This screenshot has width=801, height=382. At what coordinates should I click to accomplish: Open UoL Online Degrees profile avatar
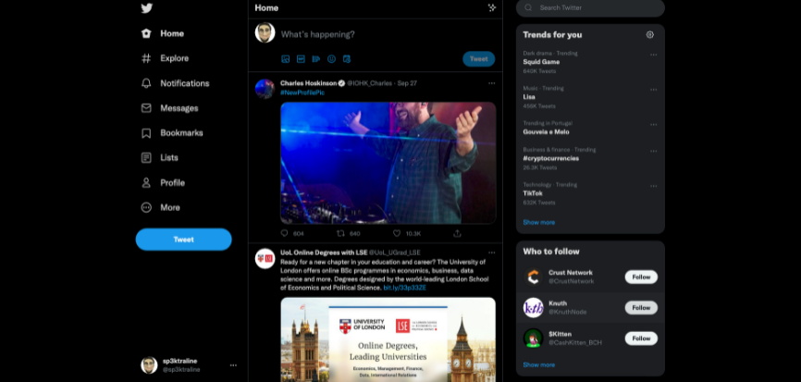pyautogui.click(x=265, y=258)
